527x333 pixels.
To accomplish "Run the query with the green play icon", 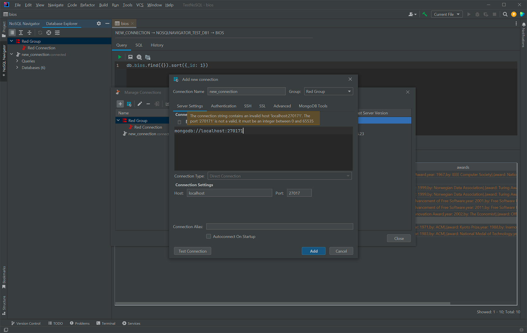I will (x=119, y=57).
